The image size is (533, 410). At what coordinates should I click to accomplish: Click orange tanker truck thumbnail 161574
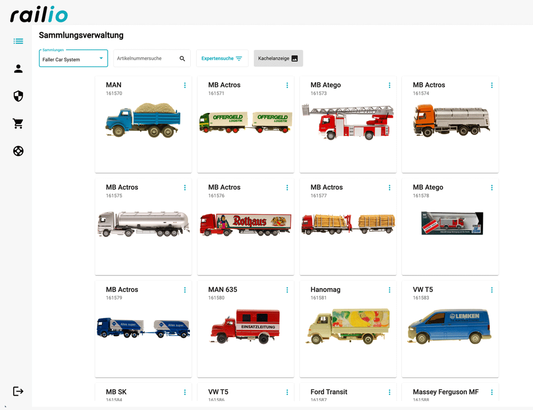click(x=451, y=120)
